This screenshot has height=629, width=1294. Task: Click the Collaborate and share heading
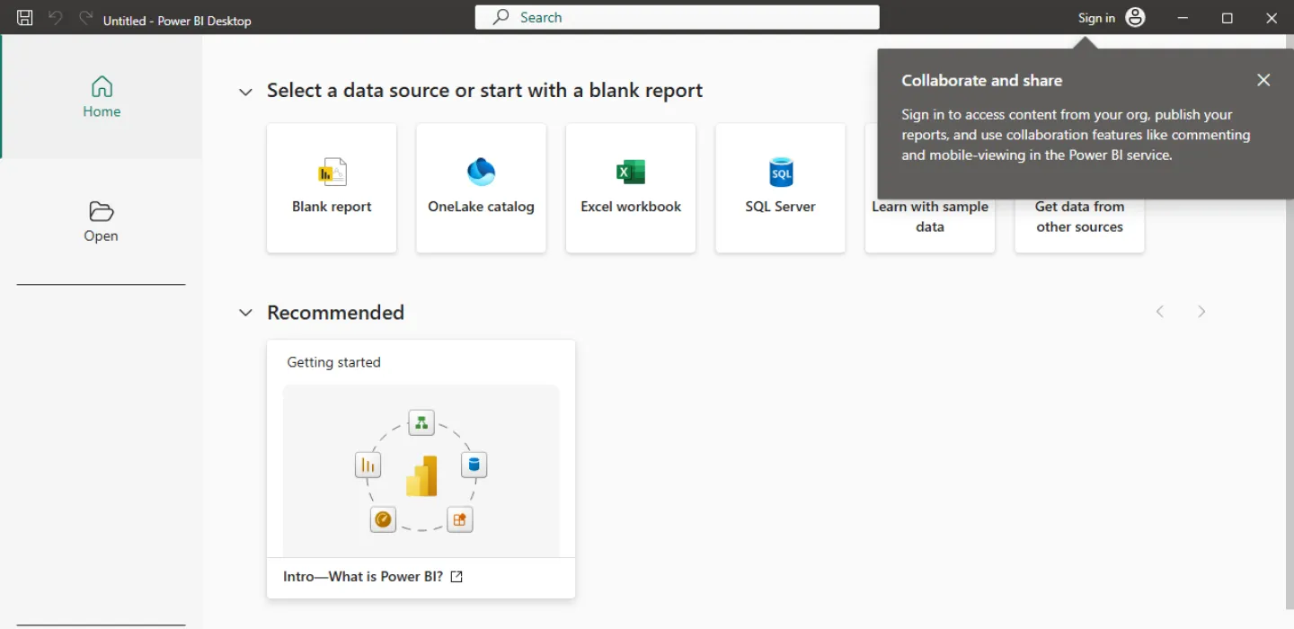tap(981, 80)
